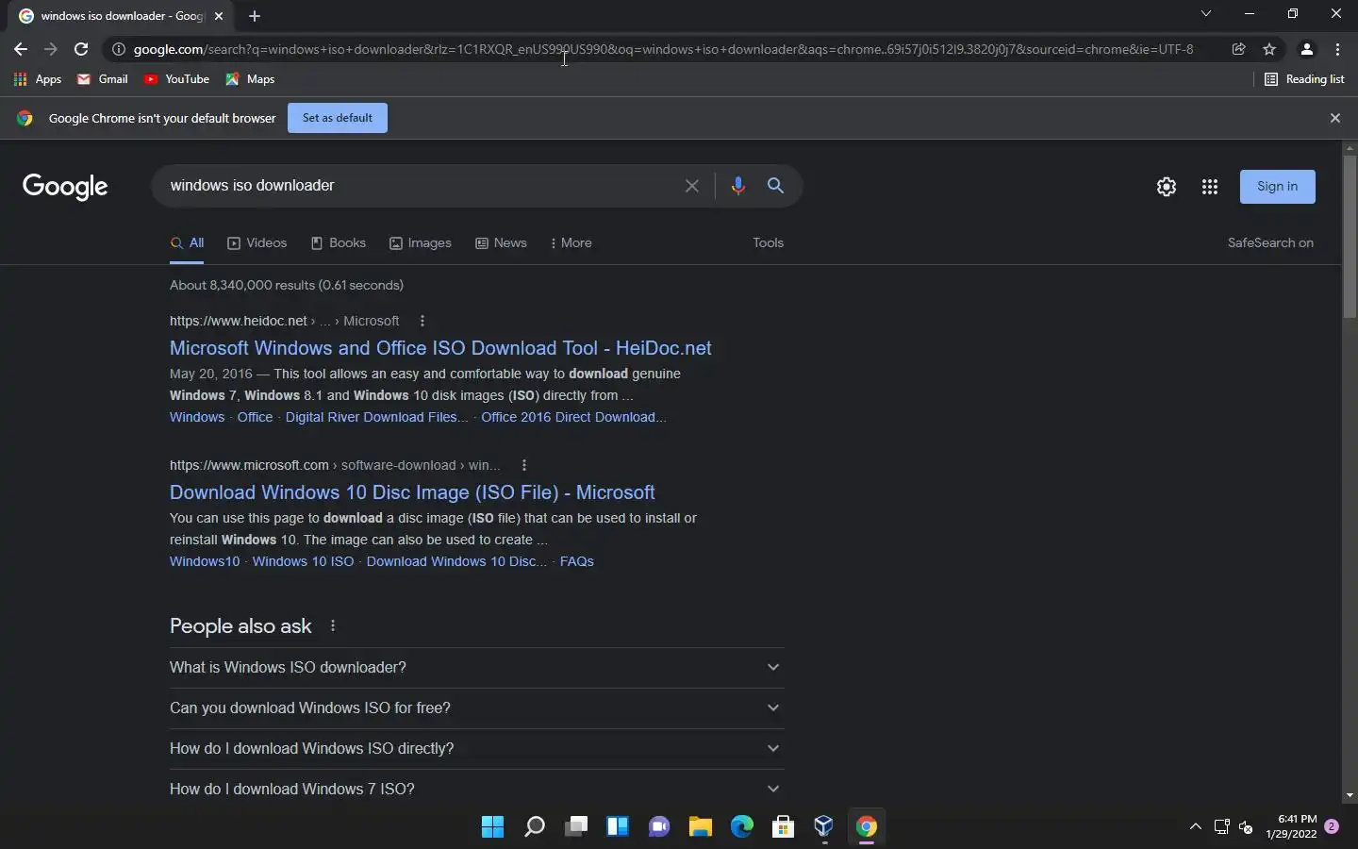Open FAQs sitelink
Image resolution: width=1358 pixels, height=849 pixels.
576,561
